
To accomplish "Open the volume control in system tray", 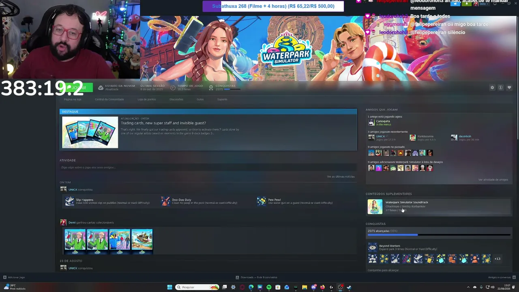I will point(493,287).
